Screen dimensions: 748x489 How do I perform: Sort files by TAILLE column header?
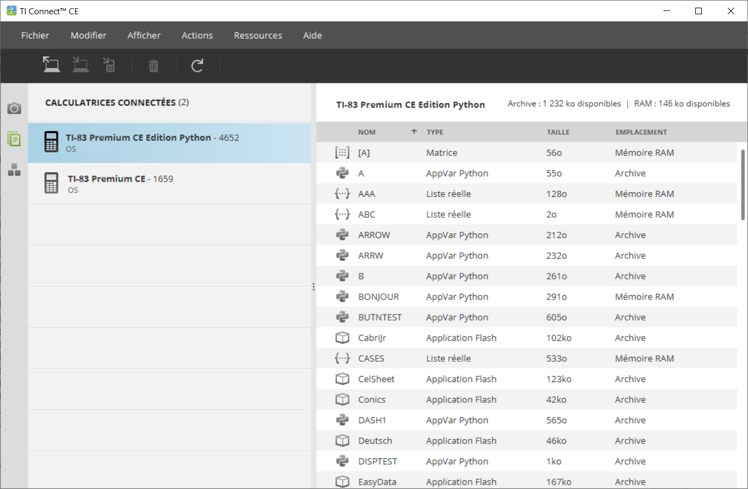point(558,132)
